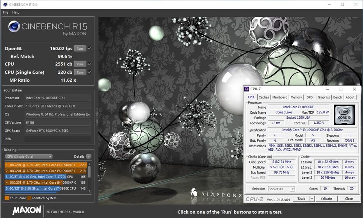Image resolution: width=363 pixels, height=218 pixels.
Task: Click the Threads value 20 in CPU-Z
Action: tap(352, 189)
